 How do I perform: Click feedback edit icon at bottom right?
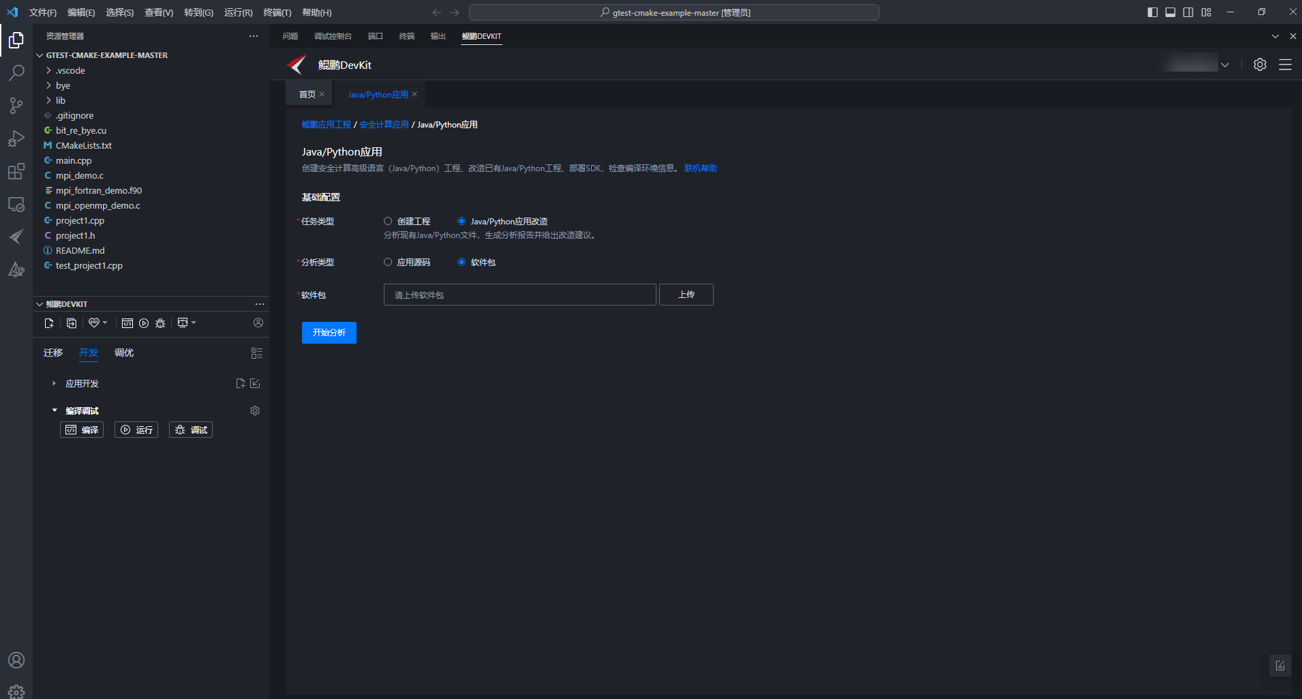[x=1280, y=666]
